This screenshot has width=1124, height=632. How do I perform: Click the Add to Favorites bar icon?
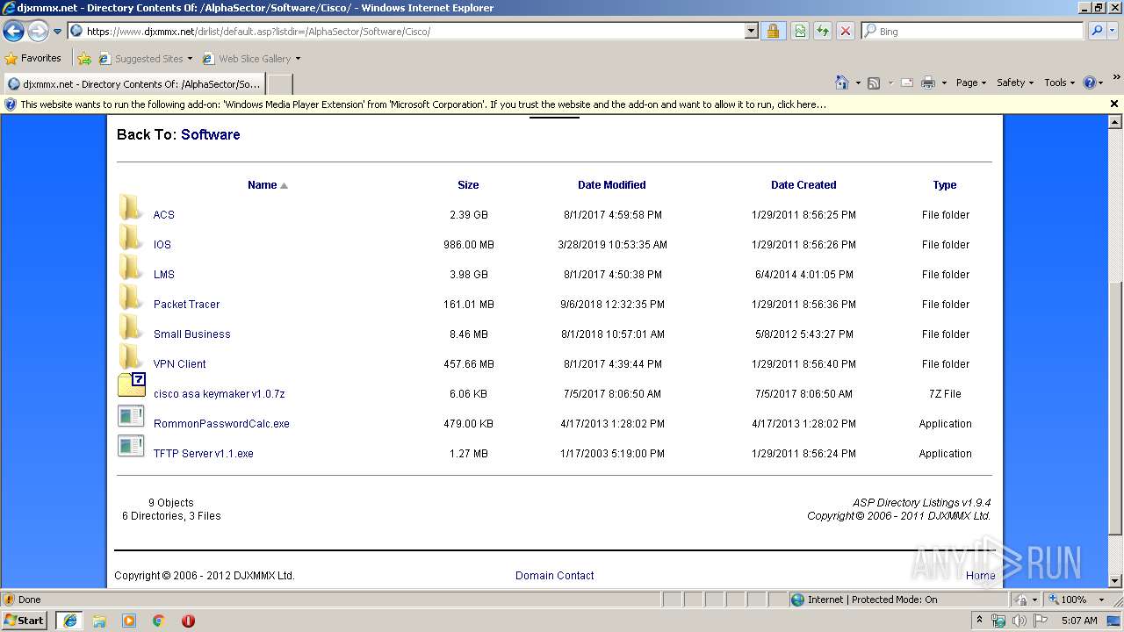tap(84, 59)
